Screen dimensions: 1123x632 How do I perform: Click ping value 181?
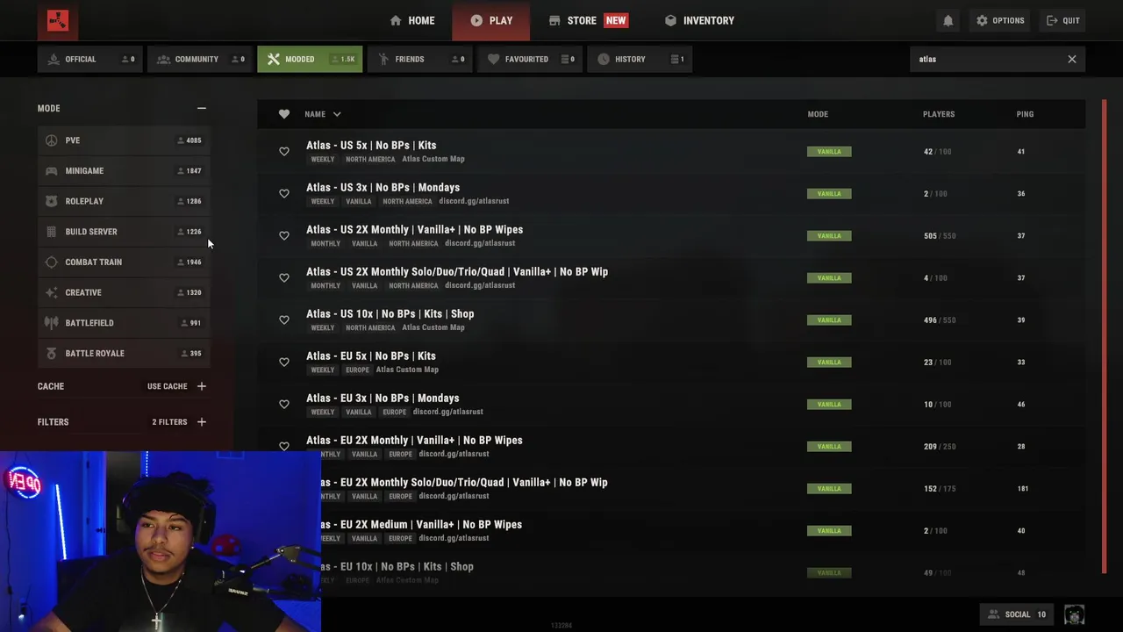coord(1022,489)
